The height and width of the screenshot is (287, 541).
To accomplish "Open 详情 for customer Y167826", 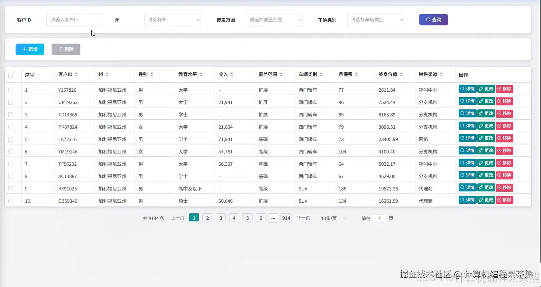I will click(467, 89).
